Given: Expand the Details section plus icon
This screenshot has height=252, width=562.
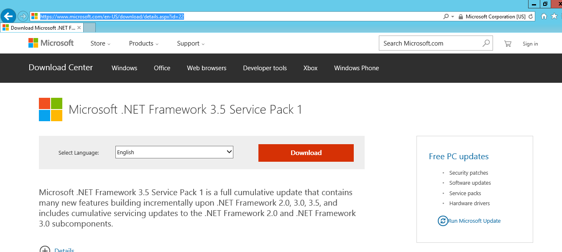Looking at the screenshot, I should pyautogui.click(x=45, y=249).
